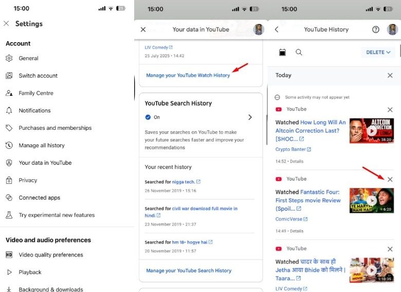Open the LIV Comedy channel link in Your data panel
The image size is (401, 292).
point(158,47)
